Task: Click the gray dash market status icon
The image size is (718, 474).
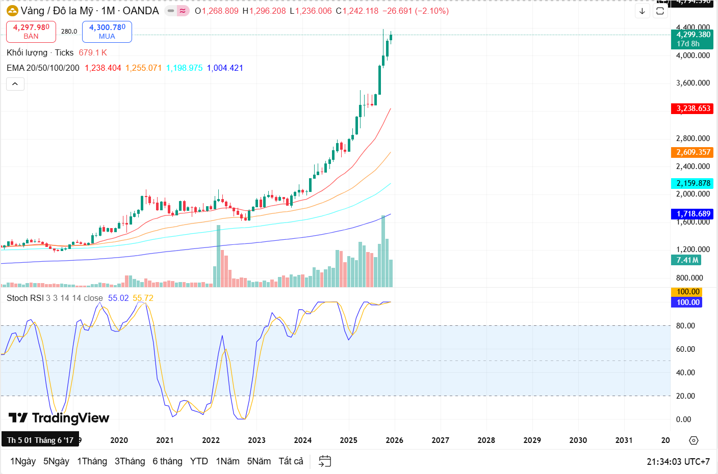Action: coord(171,11)
